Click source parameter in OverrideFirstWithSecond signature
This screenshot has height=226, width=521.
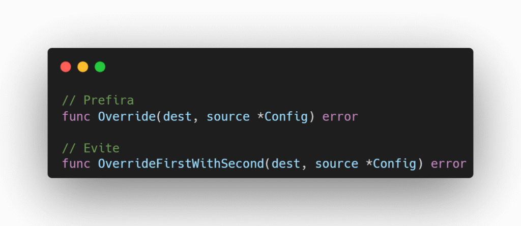(x=337, y=164)
